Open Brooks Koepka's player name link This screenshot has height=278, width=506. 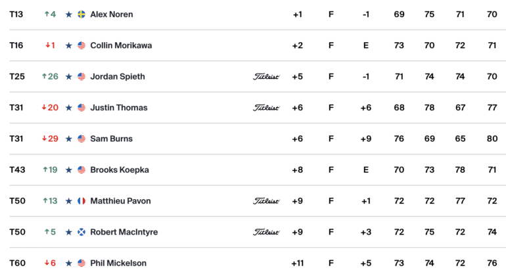pyautogui.click(x=120, y=170)
